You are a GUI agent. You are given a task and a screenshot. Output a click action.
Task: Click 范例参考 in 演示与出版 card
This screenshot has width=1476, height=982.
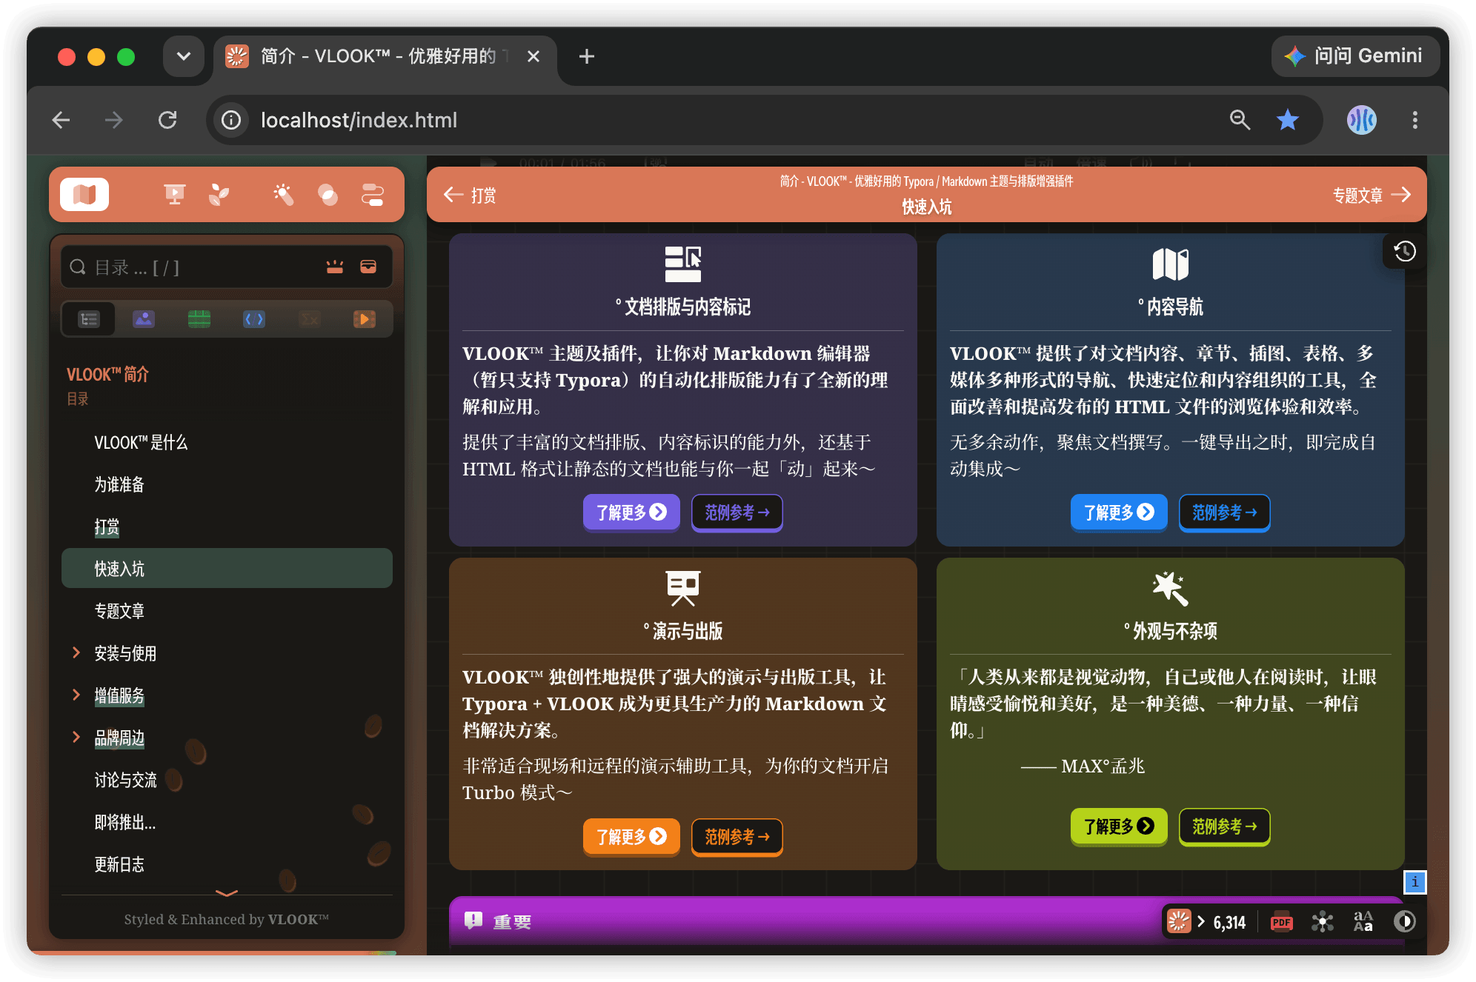pyautogui.click(x=737, y=837)
